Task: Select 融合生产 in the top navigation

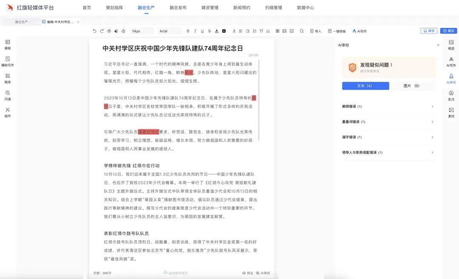Action: [146, 8]
